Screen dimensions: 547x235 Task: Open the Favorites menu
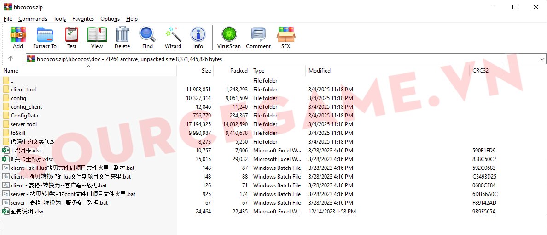[83, 19]
